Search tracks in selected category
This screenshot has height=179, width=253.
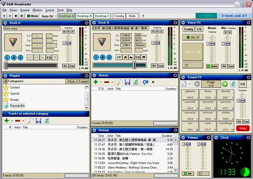point(30,121)
